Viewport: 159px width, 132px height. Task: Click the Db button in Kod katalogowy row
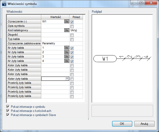pos(67,30)
